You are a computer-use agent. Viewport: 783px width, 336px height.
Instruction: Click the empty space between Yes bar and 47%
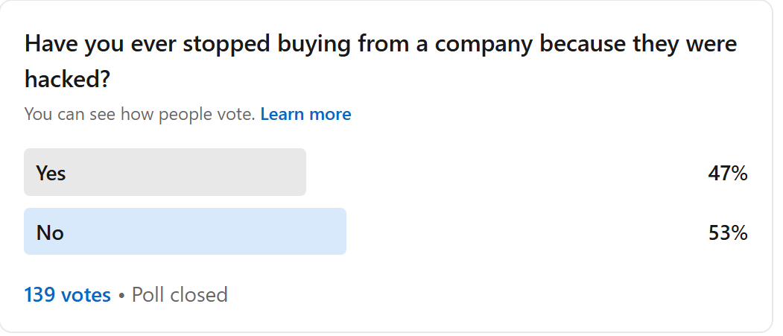pyautogui.click(x=504, y=173)
